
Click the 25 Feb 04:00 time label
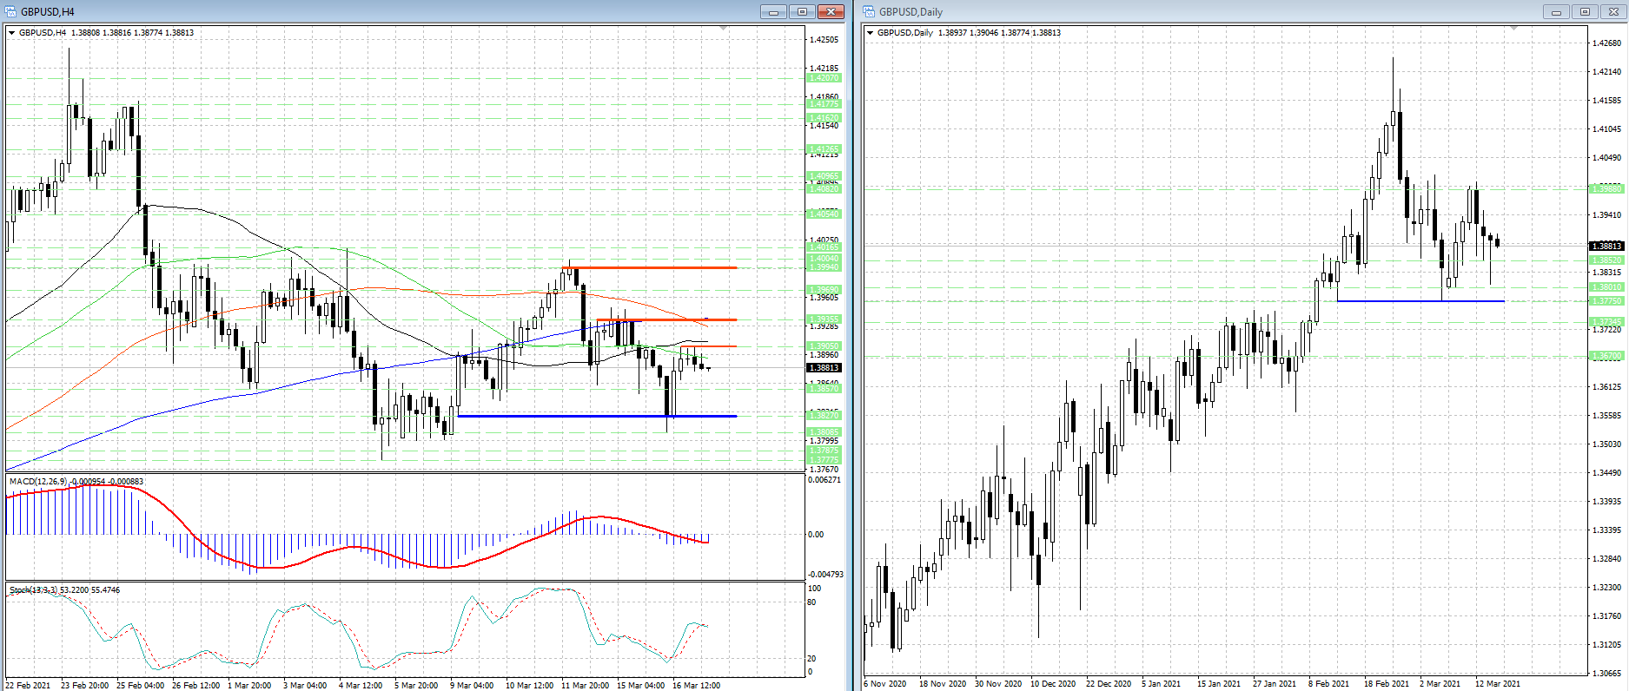coord(140,686)
